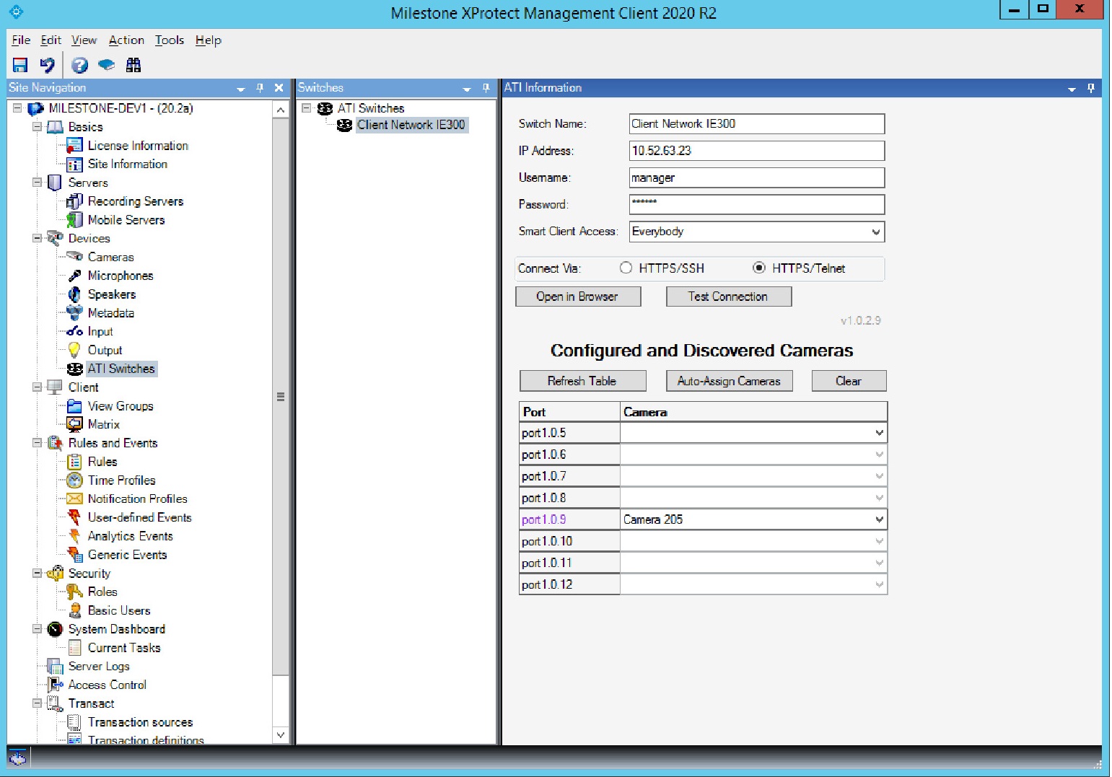1112x777 pixels.
Task: Click the Mobile Servers icon
Action: pos(74,220)
